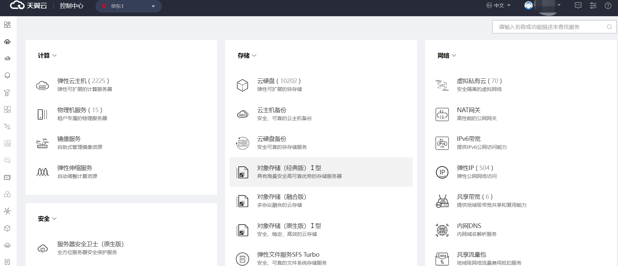This screenshot has width=618, height=266.
Task: Click the service search input field
Action: pos(551,27)
